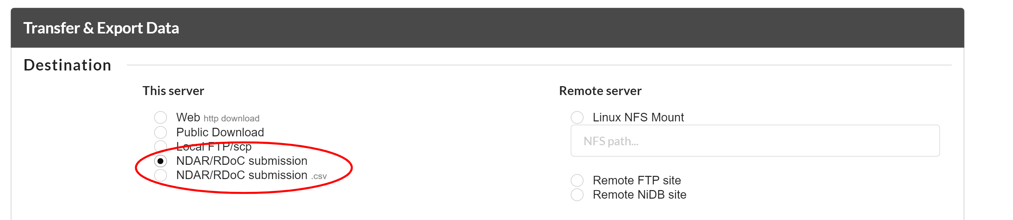Select Local FTP/scp transfer option
The width and height of the screenshot is (1013, 220).
[161, 146]
